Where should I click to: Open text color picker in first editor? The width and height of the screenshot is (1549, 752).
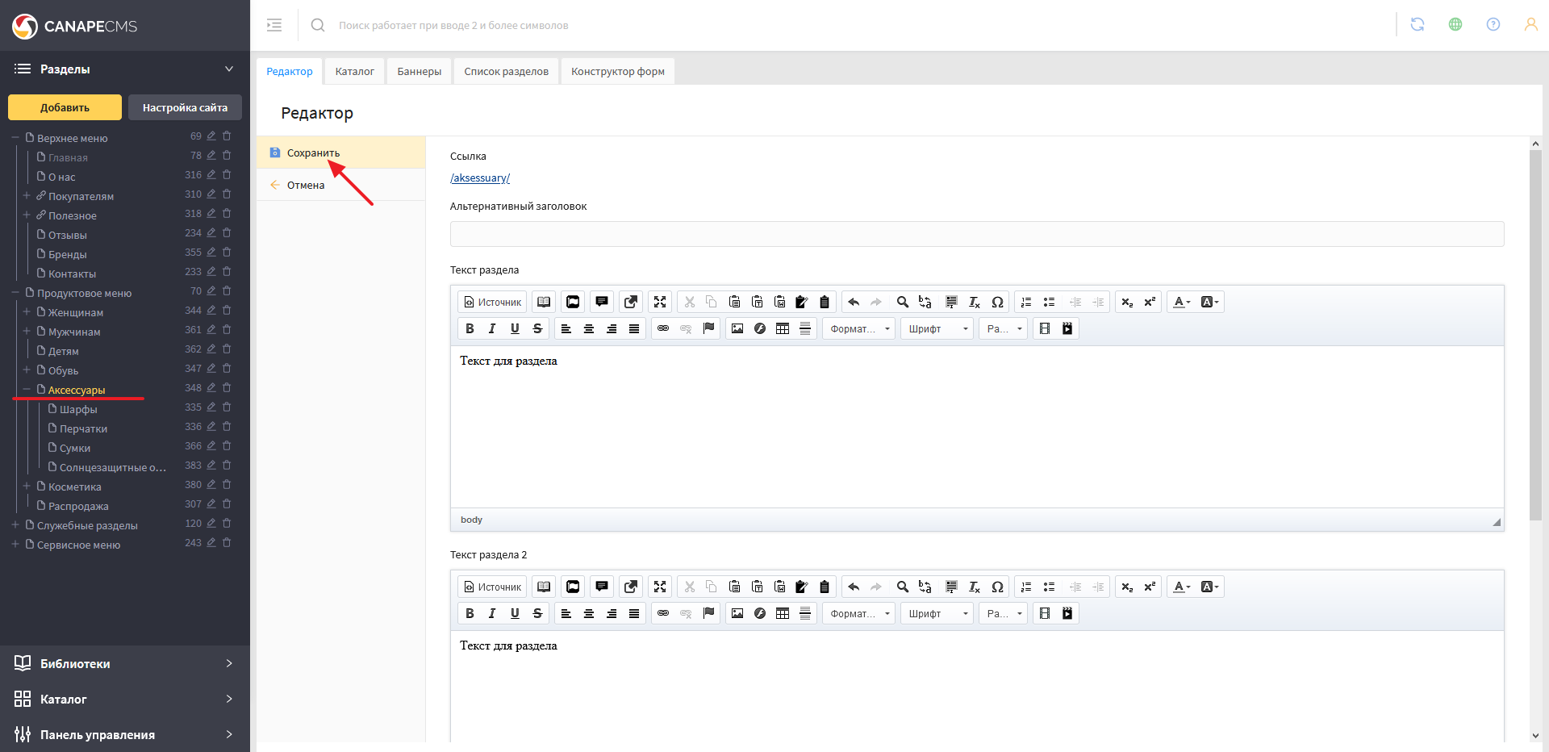pyautogui.click(x=1181, y=302)
